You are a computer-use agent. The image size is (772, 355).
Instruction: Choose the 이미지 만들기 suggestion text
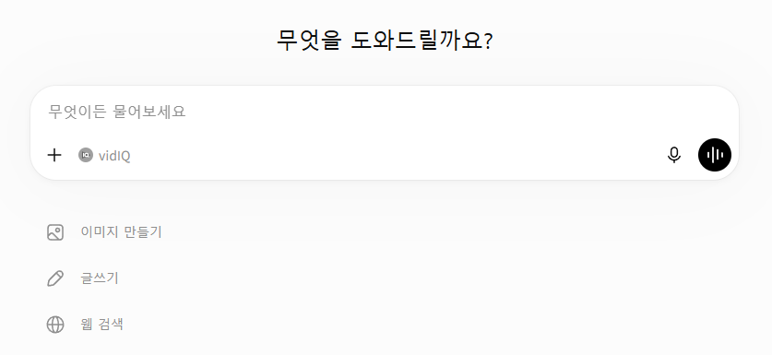click(121, 232)
